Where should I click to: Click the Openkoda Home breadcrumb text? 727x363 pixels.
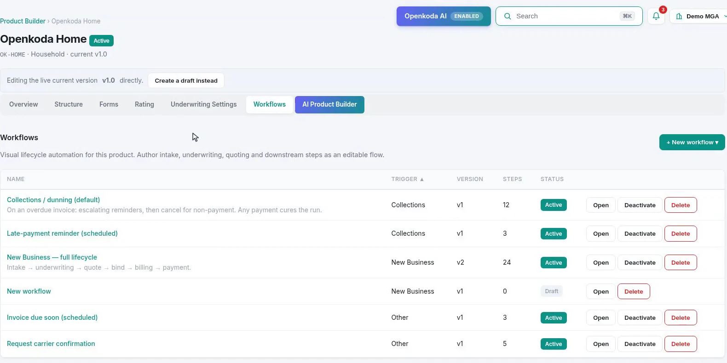76,21
